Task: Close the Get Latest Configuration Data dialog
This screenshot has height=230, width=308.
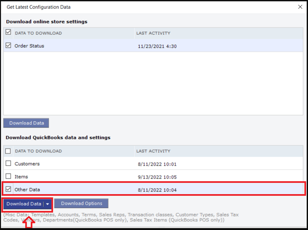Action: click(300, 7)
